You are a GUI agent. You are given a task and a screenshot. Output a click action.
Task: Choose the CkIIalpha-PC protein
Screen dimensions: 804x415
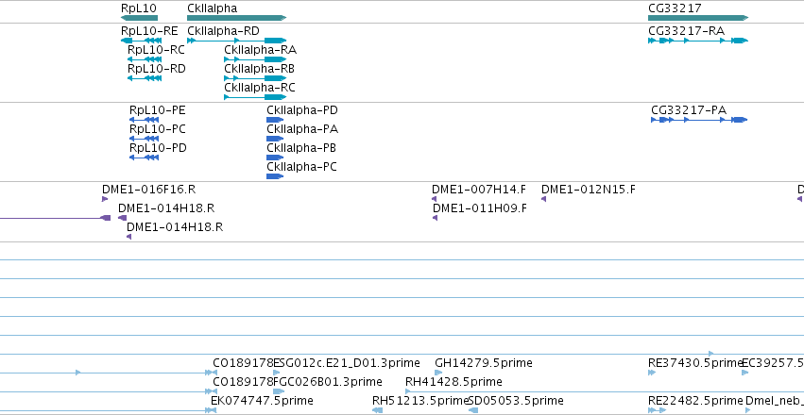(275, 176)
